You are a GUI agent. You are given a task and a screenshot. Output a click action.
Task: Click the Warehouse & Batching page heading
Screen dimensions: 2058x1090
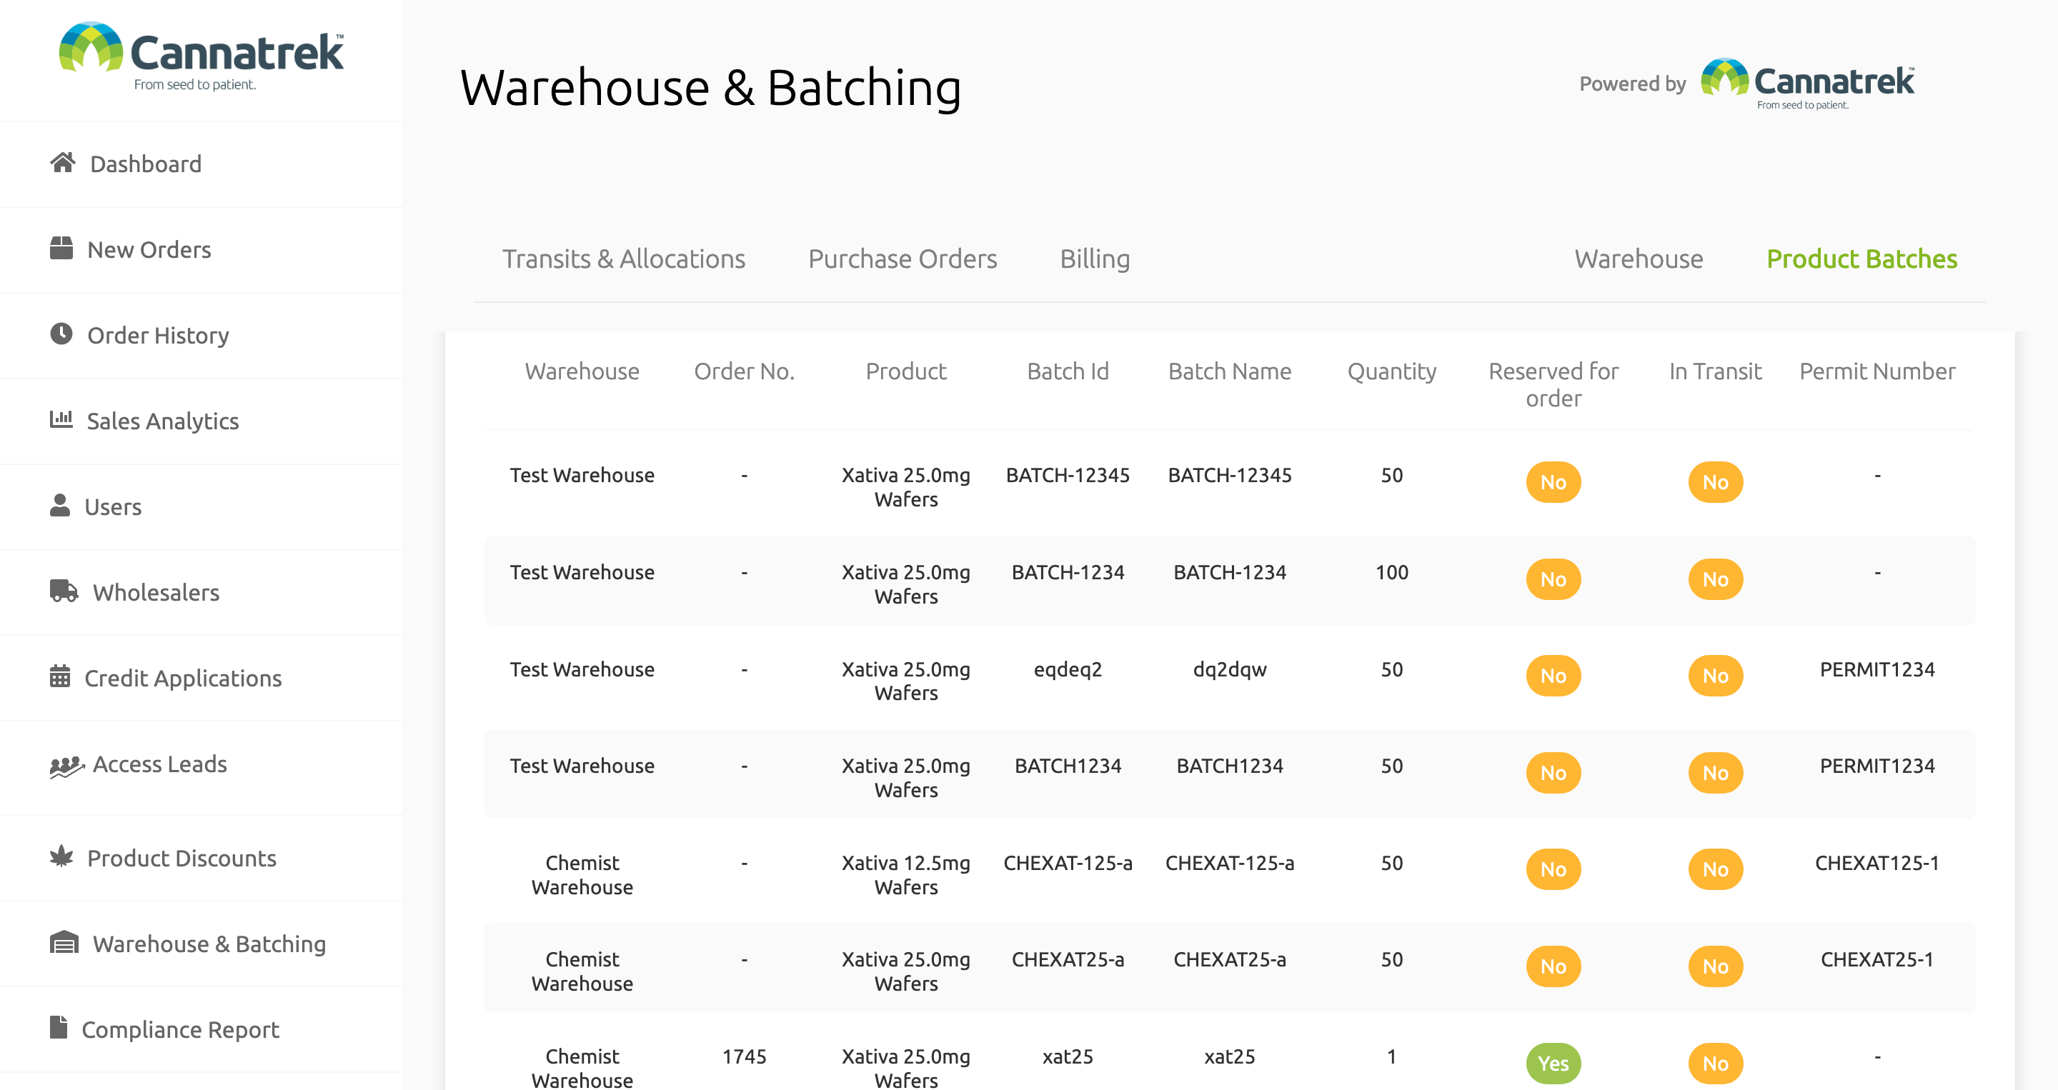710,87
